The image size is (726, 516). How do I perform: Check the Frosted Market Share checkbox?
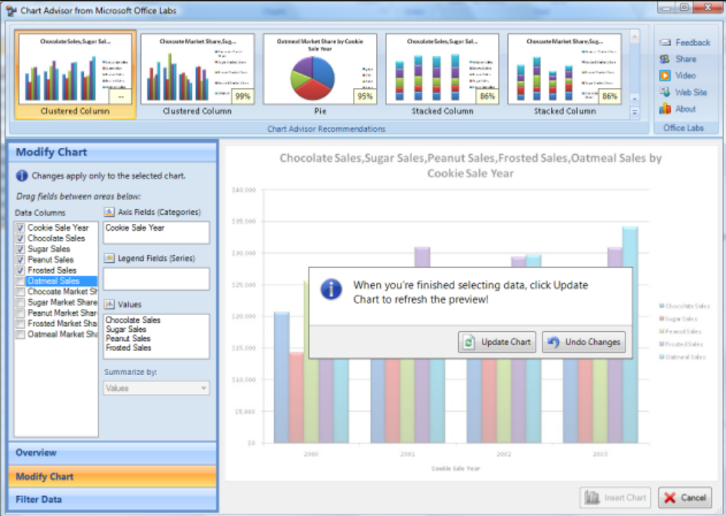pos(21,324)
